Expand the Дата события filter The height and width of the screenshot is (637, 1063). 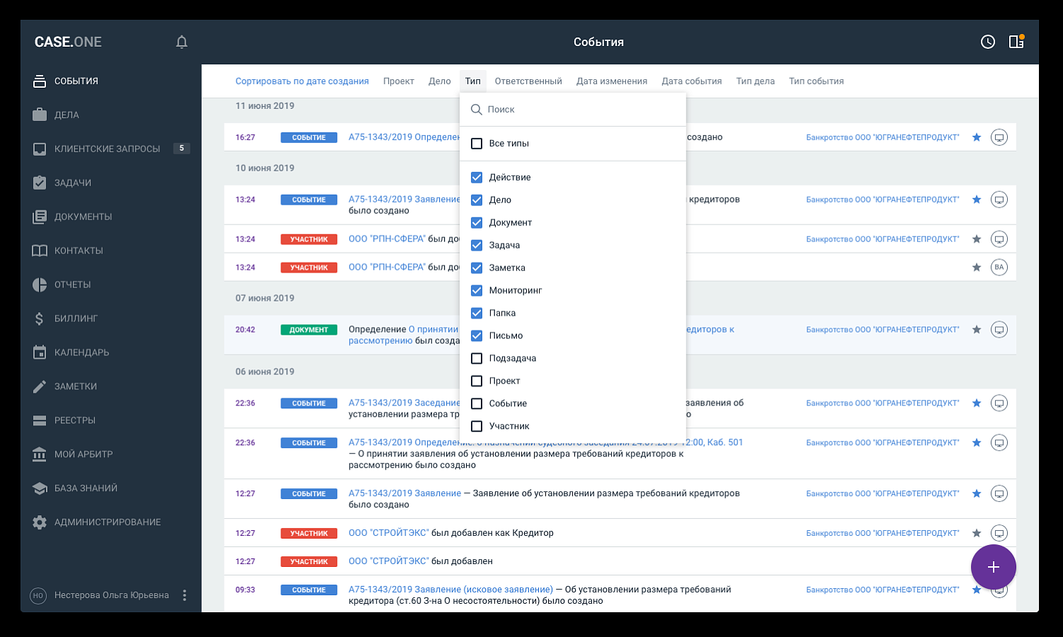tap(692, 81)
